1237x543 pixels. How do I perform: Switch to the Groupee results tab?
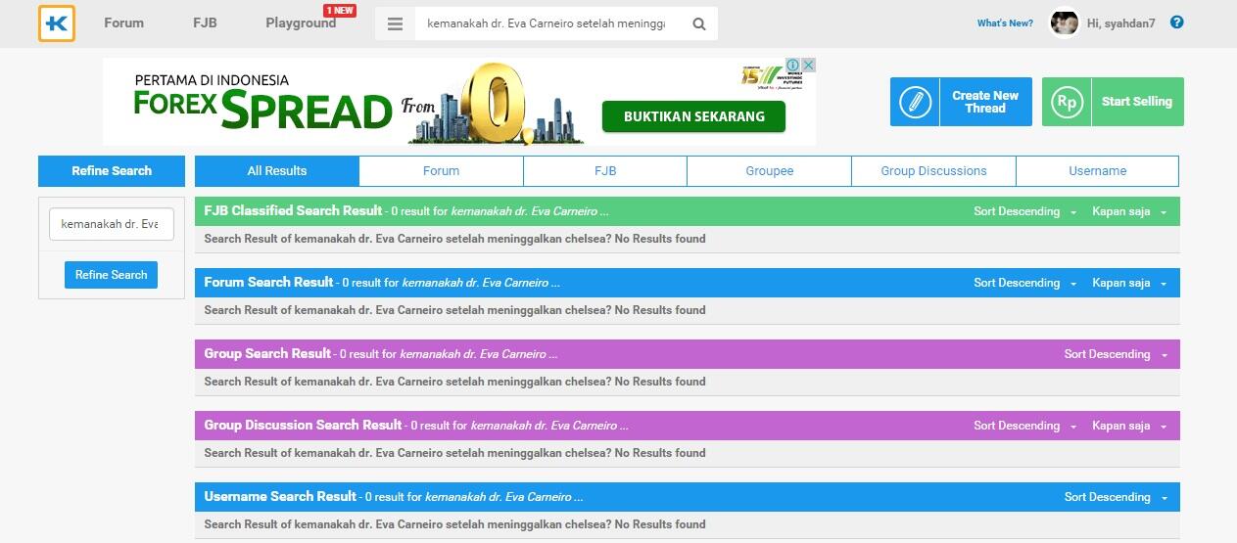tap(770, 171)
